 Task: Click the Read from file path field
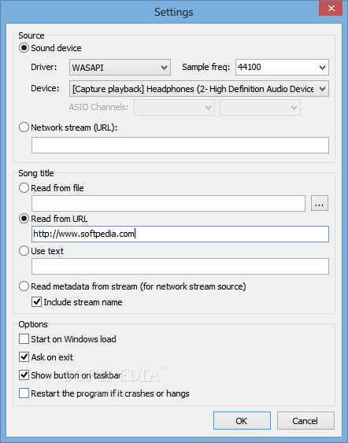(x=168, y=203)
